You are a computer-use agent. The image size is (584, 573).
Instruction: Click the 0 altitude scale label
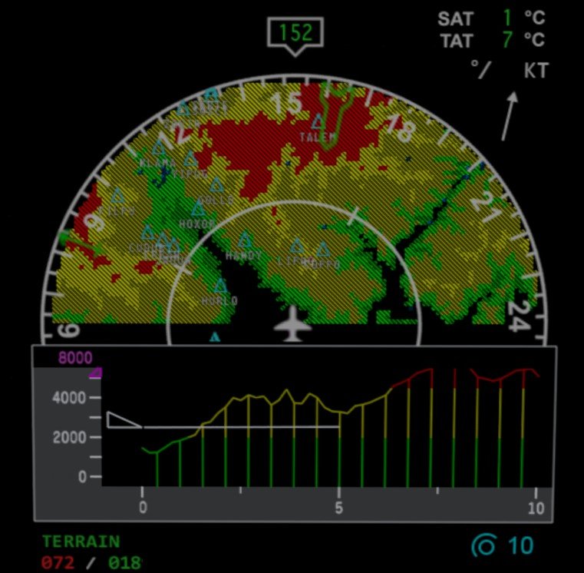tap(82, 477)
